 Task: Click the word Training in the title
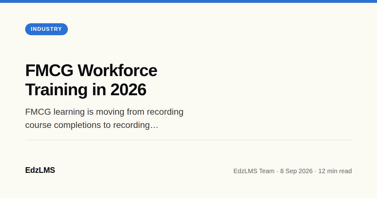point(56,90)
